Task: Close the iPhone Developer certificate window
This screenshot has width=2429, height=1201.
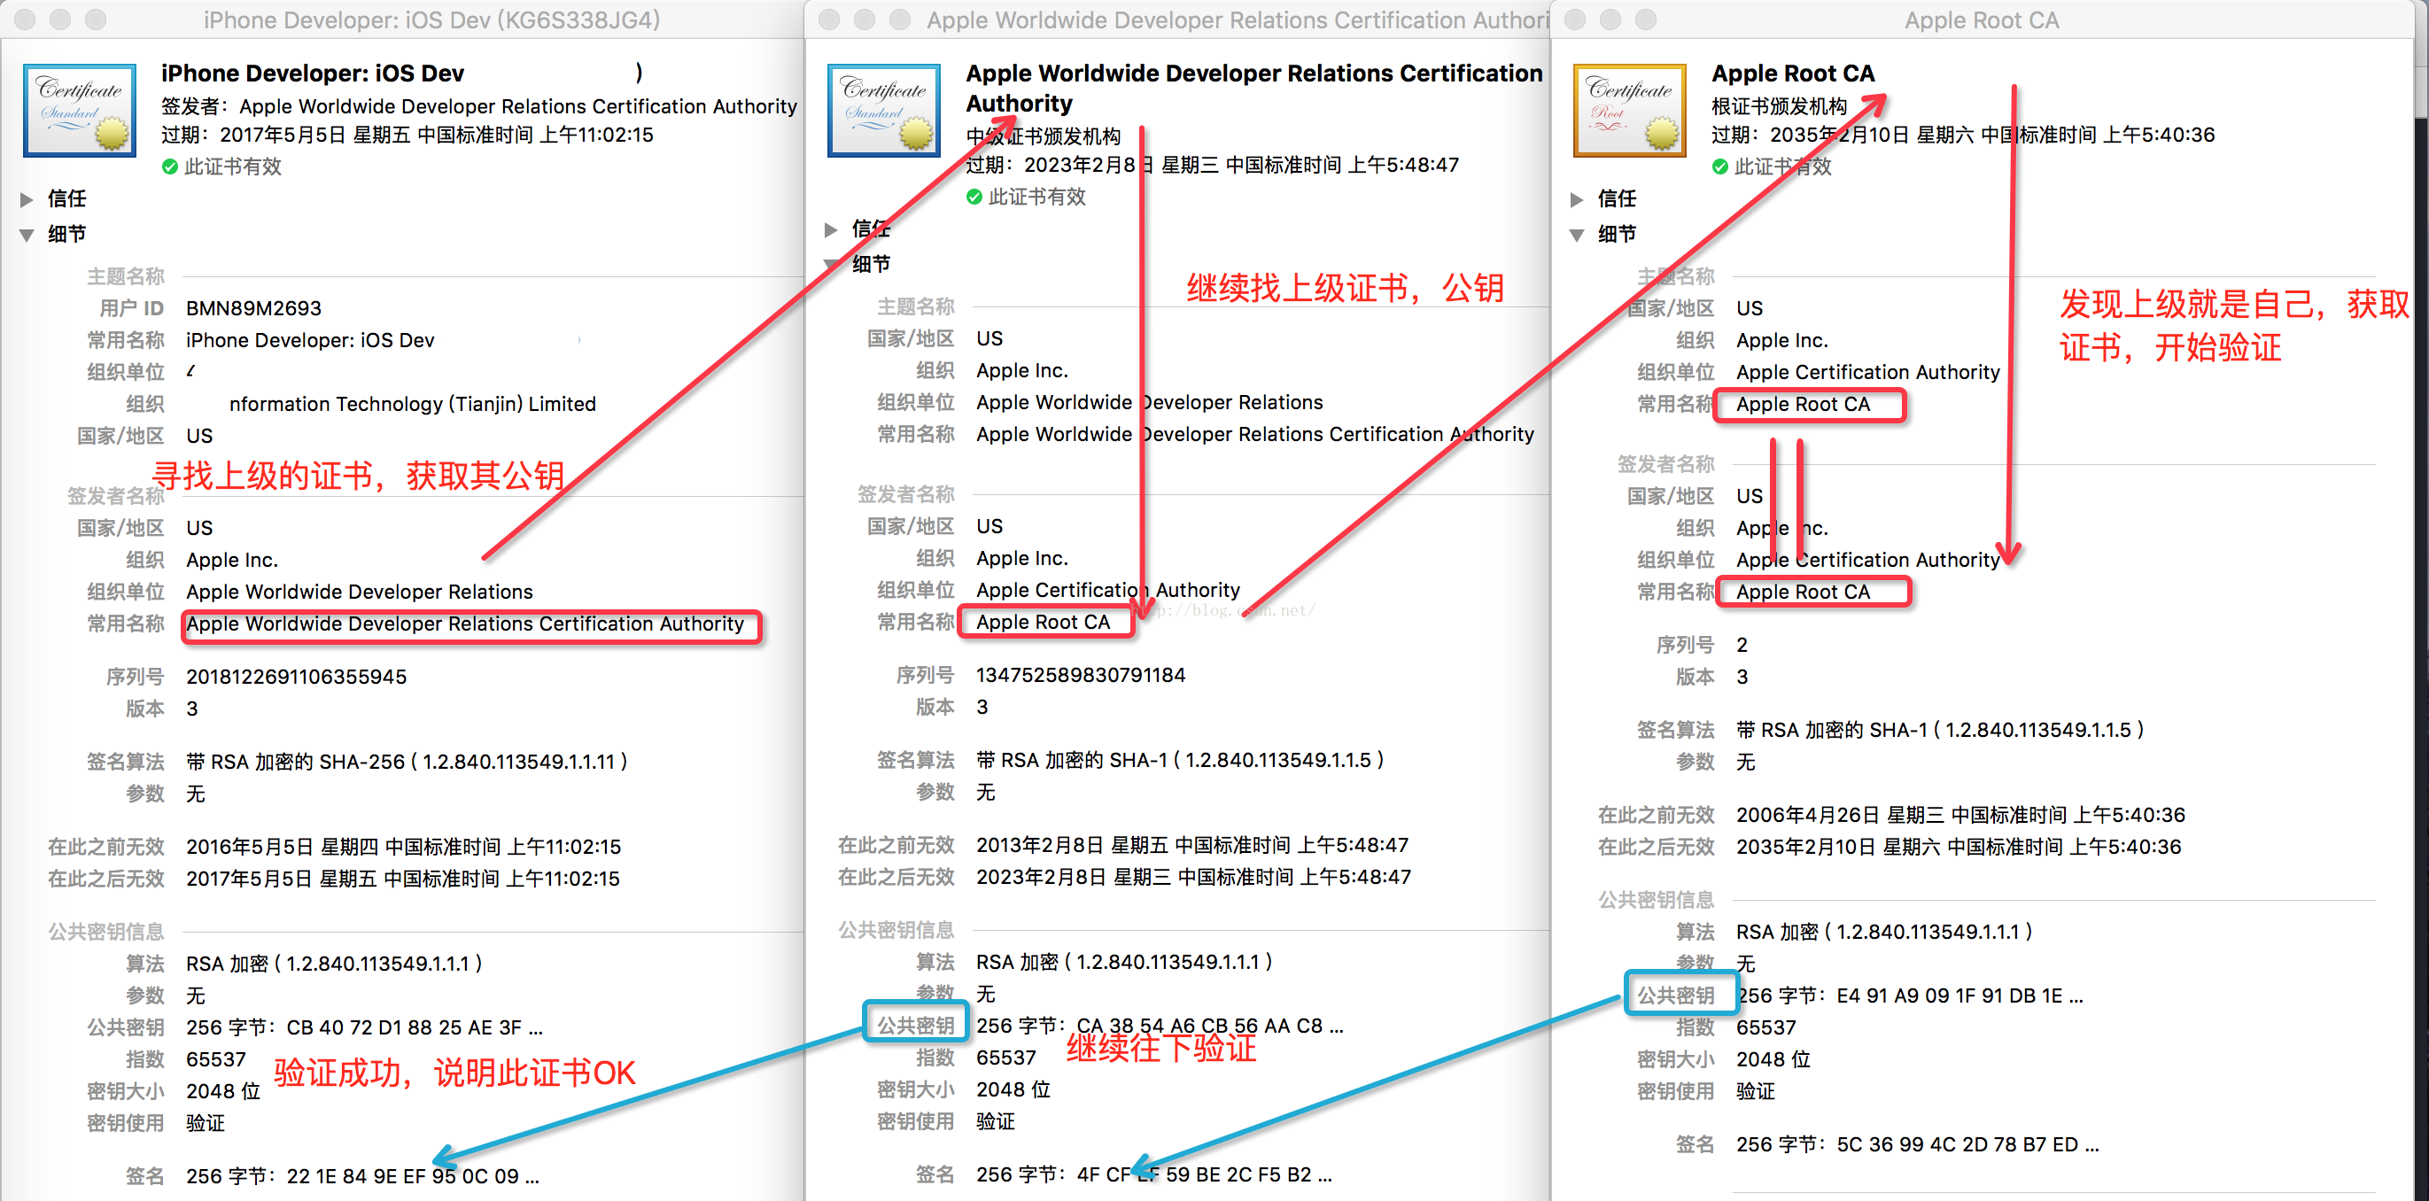Action: [26, 19]
